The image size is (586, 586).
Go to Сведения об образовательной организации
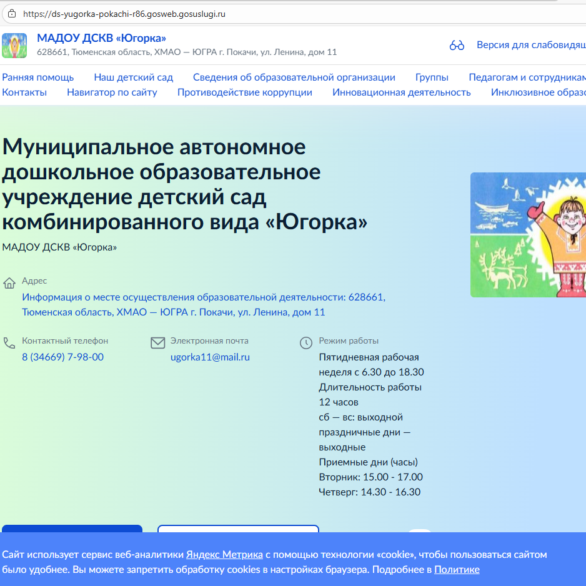[294, 77]
